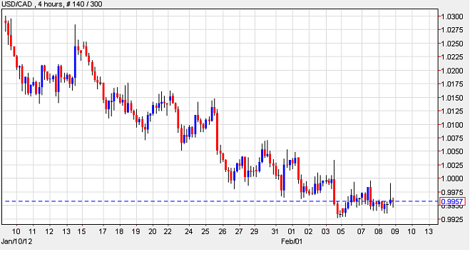Image resolution: width=470 pixels, height=262 pixels.
Task: Click the 1.0025 price axis label
Action: click(x=452, y=165)
